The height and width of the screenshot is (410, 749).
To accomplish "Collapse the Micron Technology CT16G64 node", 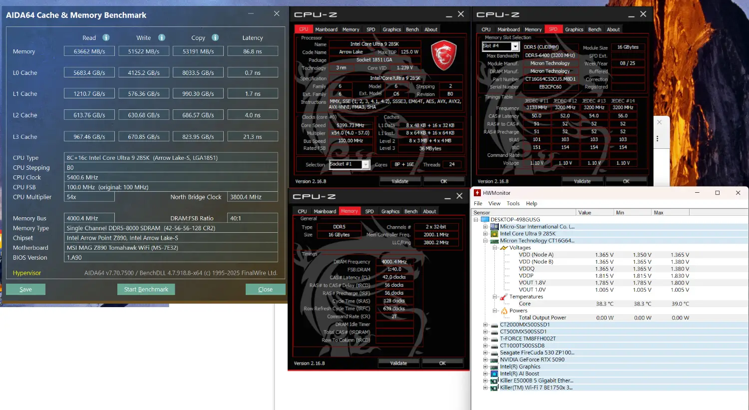I will point(485,241).
